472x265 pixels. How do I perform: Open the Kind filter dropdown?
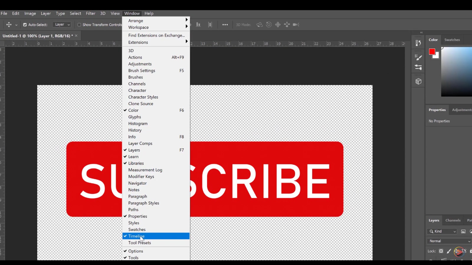(442, 231)
